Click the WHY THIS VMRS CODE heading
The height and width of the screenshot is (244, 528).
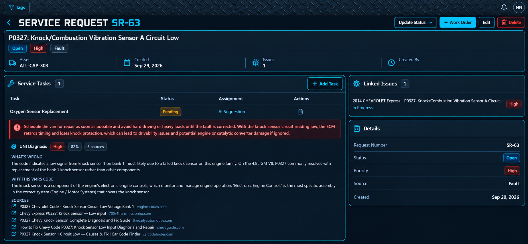click(x=32, y=179)
